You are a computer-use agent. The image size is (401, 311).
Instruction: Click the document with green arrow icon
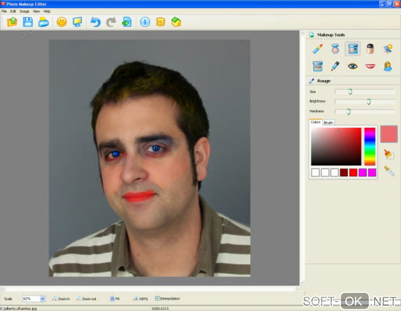pyautogui.click(x=127, y=22)
